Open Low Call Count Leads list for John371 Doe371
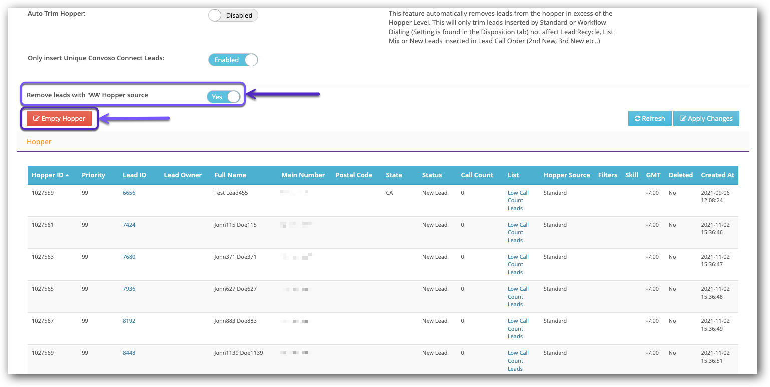Image resolution: width=770 pixels, height=387 pixels. [518, 264]
